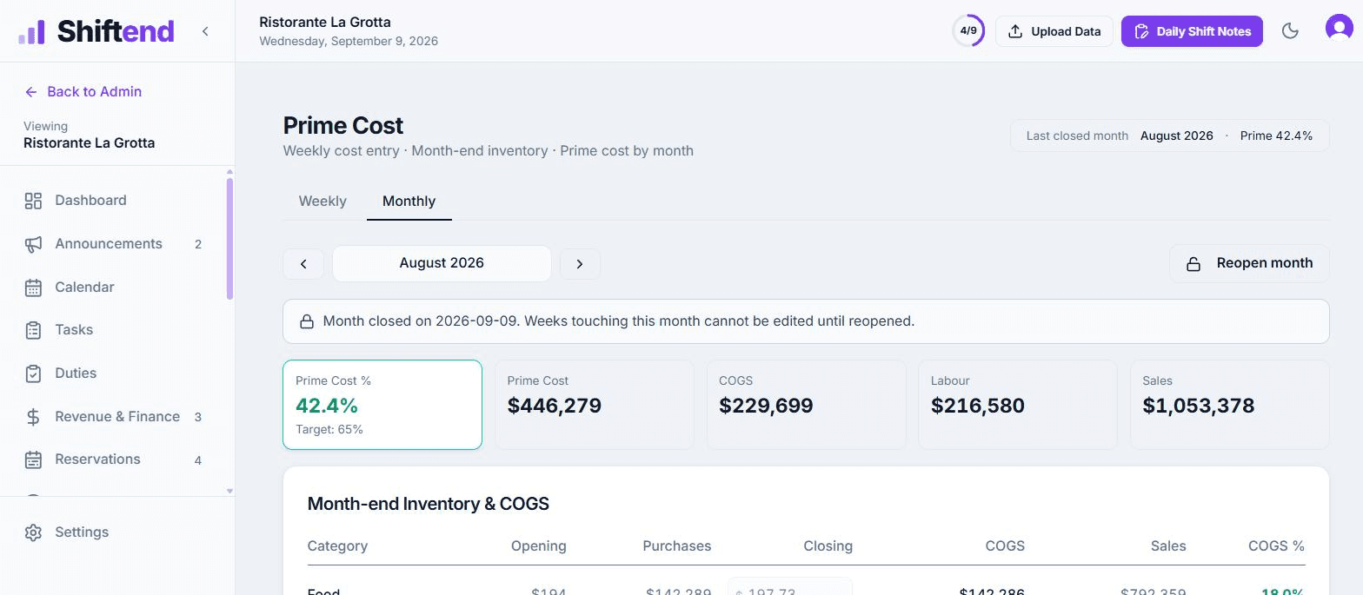Click the Revenue & Finance badge 3

coord(198,417)
